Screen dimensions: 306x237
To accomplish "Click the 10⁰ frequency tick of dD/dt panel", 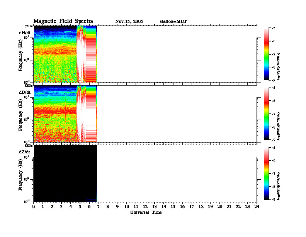I will (x=27, y=119).
